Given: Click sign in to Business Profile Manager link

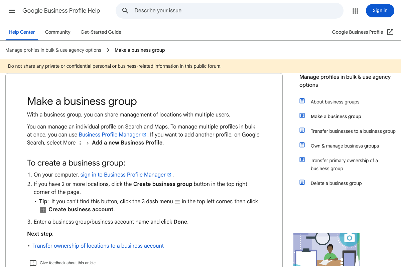Looking at the screenshot, I should (x=126, y=175).
